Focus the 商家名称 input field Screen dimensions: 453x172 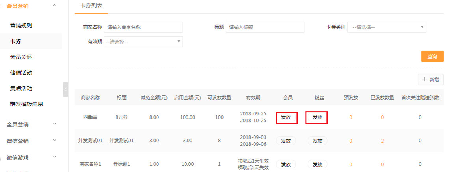tap(143, 27)
